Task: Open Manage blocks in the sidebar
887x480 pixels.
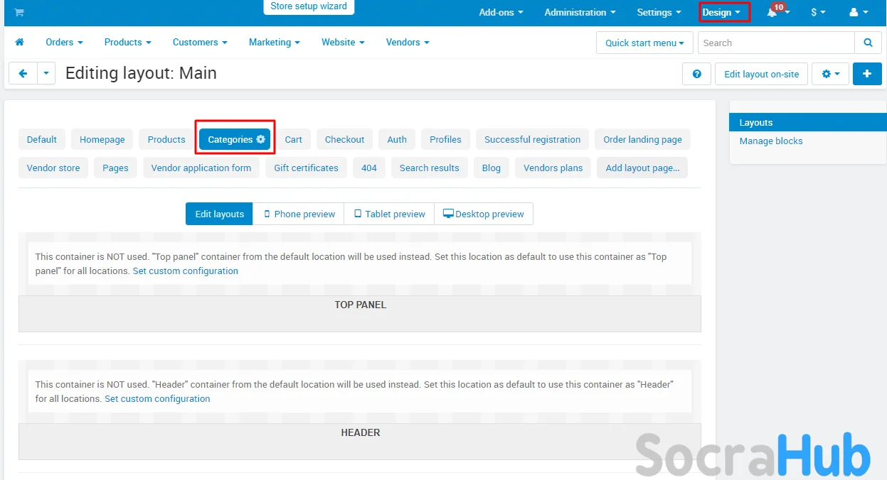Action: (x=771, y=141)
